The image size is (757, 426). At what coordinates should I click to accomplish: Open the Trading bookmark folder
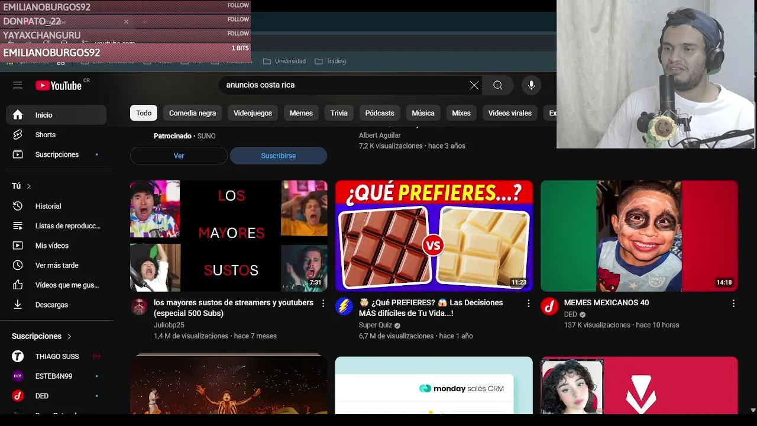click(331, 61)
